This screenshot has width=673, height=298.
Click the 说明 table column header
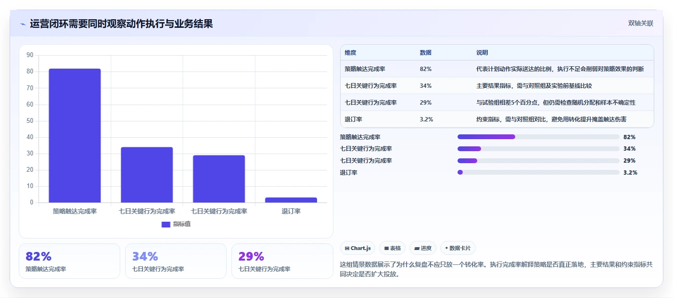(482, 53)
